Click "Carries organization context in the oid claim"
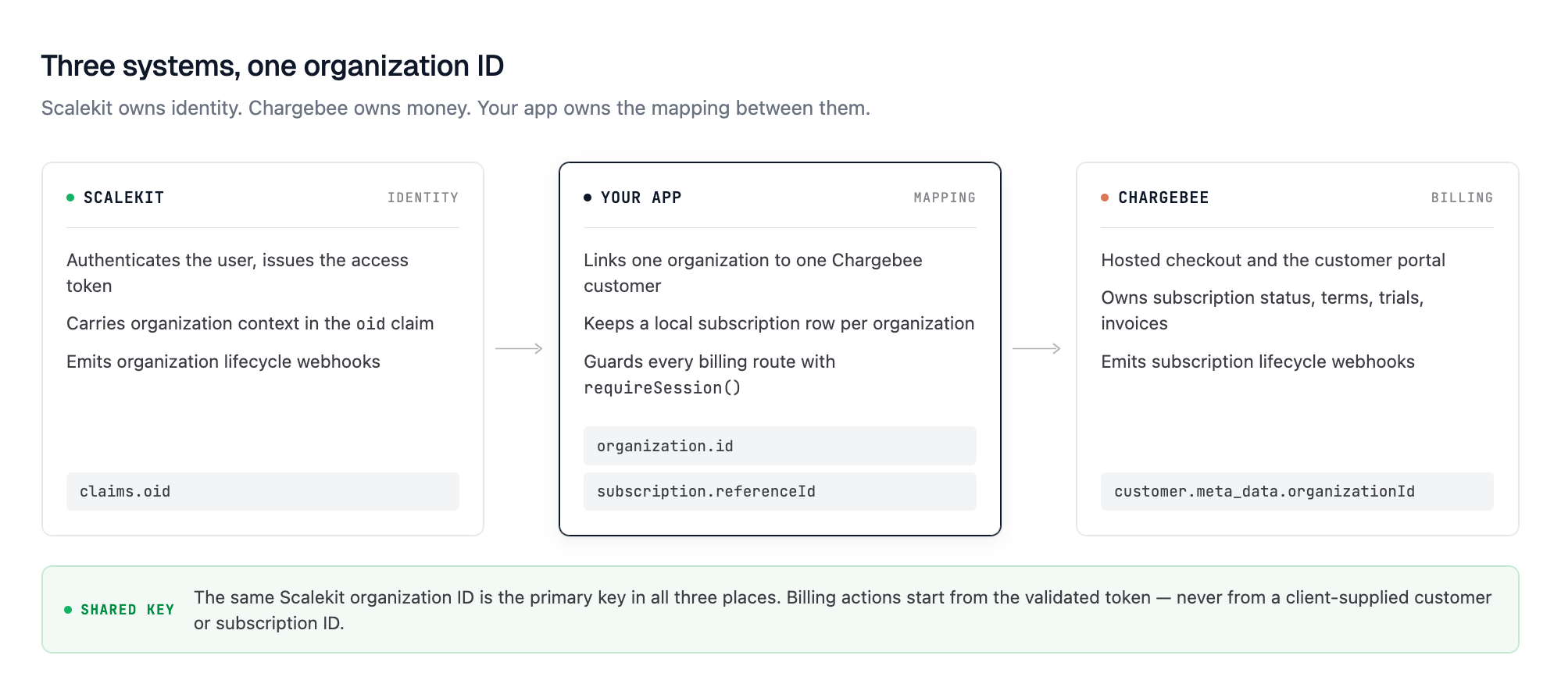This screenshot has height=698, width=1561. (x=250, y=323)
